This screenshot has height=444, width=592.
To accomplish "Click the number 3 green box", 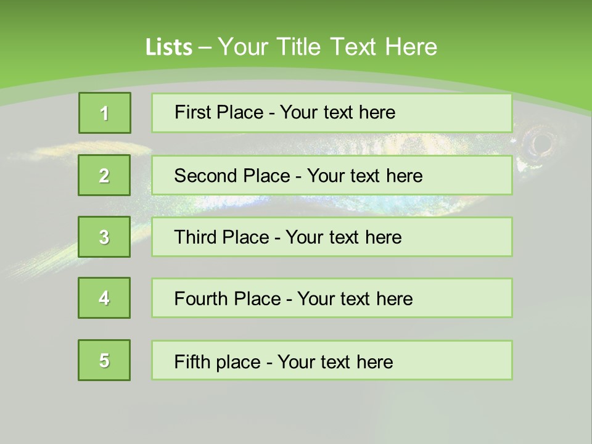I will [105, 237].
